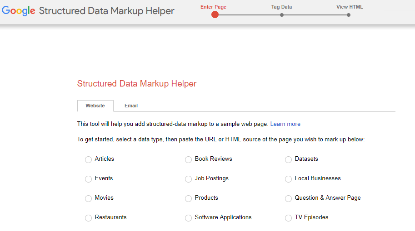
Task: Pick the Question & Answer Page option
Action: [289, 198]
